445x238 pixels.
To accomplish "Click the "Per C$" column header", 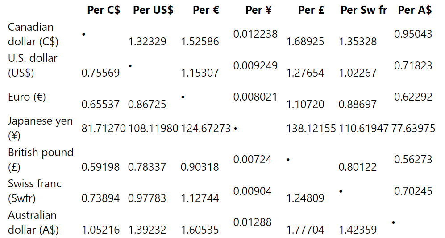I will click(104, 10).
